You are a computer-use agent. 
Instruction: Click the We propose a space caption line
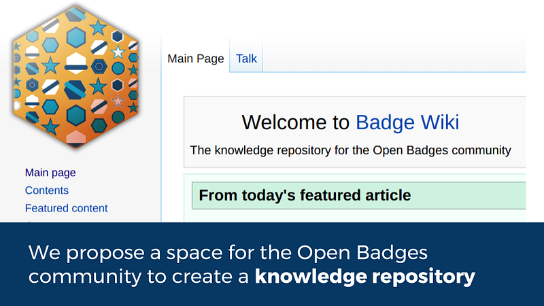coord(228,252)
